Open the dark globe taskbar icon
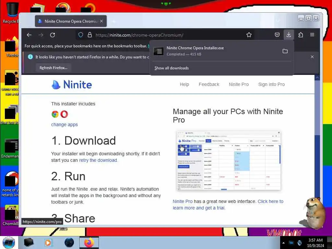 (x=69, y=243)
